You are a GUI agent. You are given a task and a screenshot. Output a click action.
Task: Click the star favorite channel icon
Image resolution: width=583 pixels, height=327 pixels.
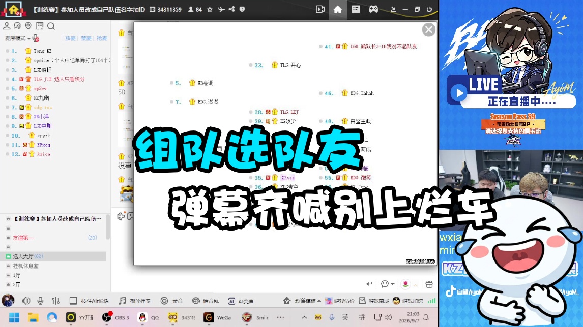tap(210, 9)
